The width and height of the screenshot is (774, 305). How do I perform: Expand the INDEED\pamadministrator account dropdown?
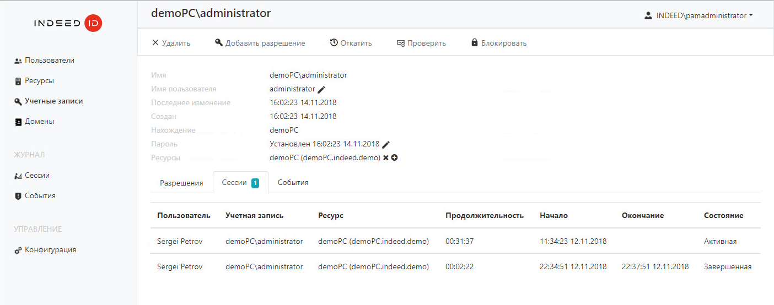click(699, 16)
